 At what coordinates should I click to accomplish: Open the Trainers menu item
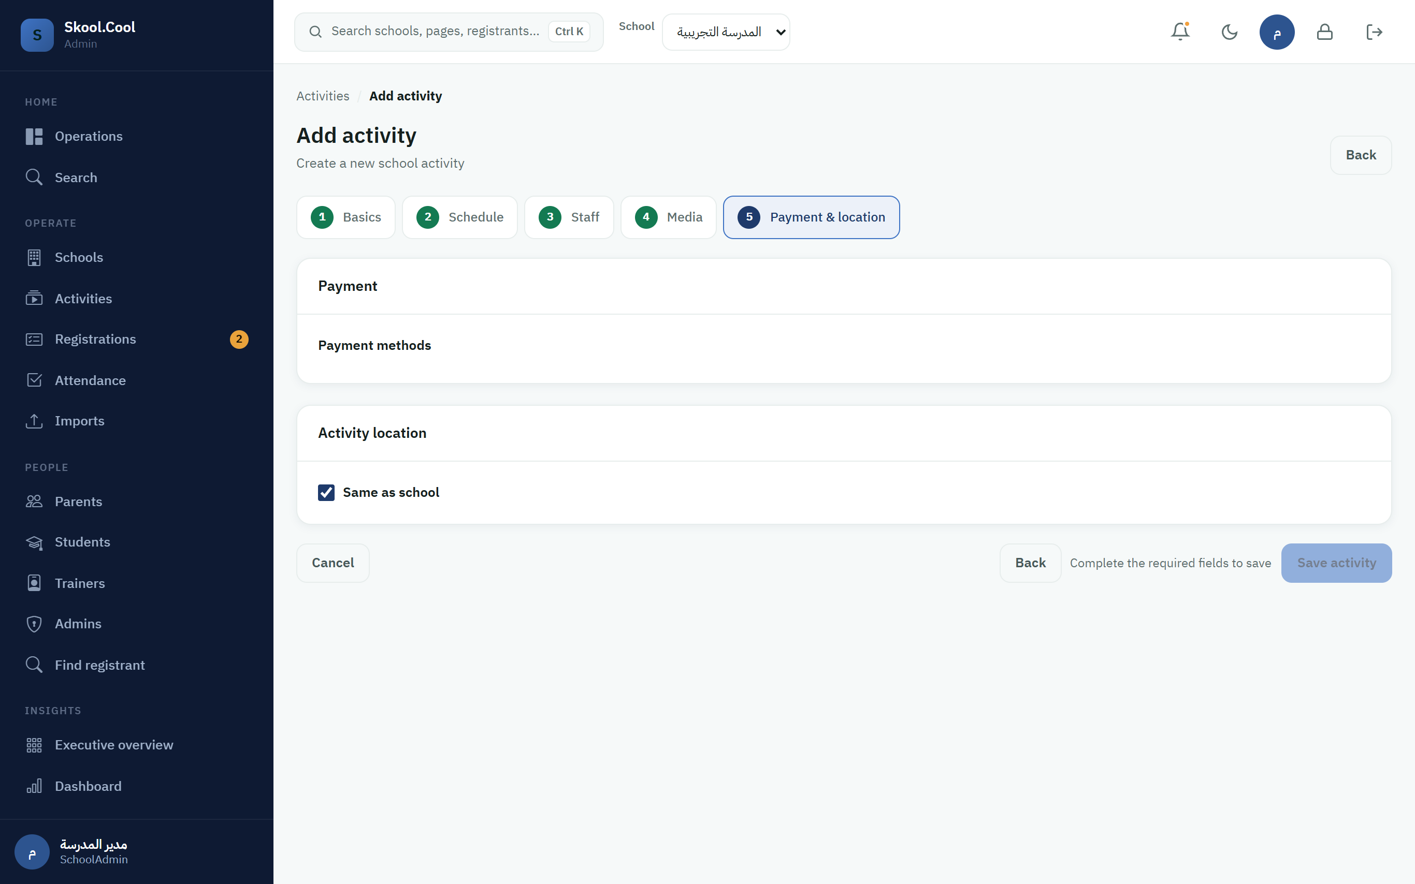coord(137,583)
